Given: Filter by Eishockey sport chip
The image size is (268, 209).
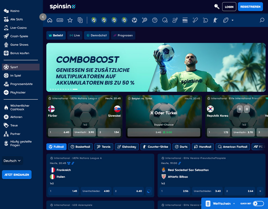Looking at the screenshot, I should tap(127, 147).
